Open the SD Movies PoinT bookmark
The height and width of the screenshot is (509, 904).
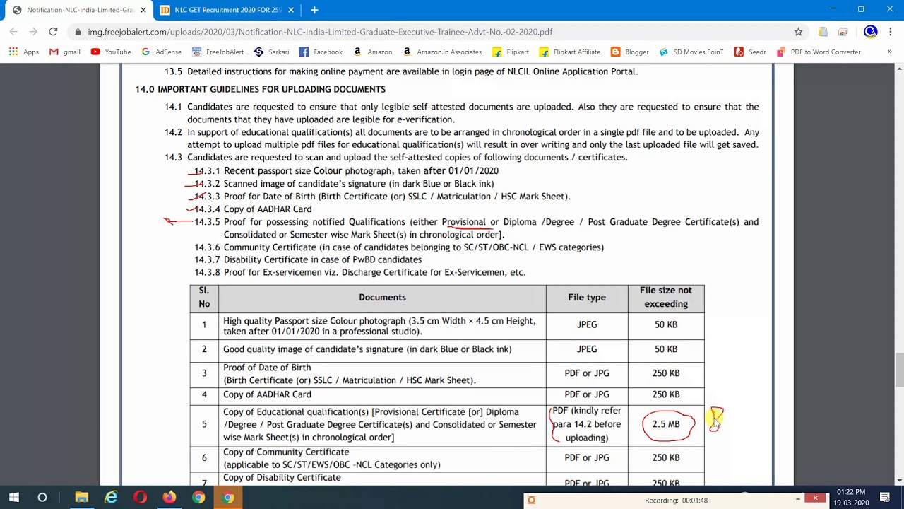(x=691, y=52)
